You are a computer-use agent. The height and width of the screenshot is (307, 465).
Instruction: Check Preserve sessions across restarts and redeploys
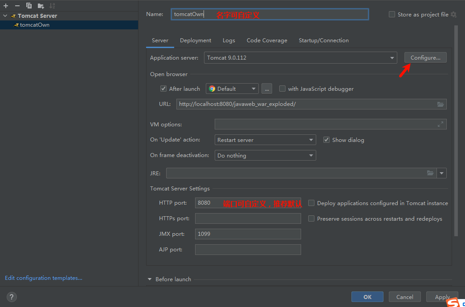point(311,219)
